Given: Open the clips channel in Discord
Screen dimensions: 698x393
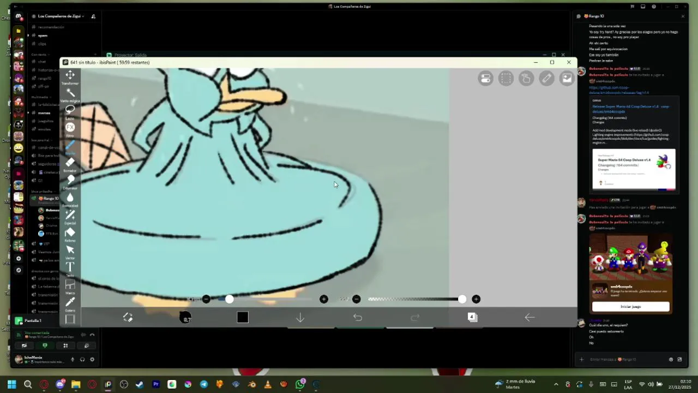Looking at the screenshot, I should click(42, 44).
